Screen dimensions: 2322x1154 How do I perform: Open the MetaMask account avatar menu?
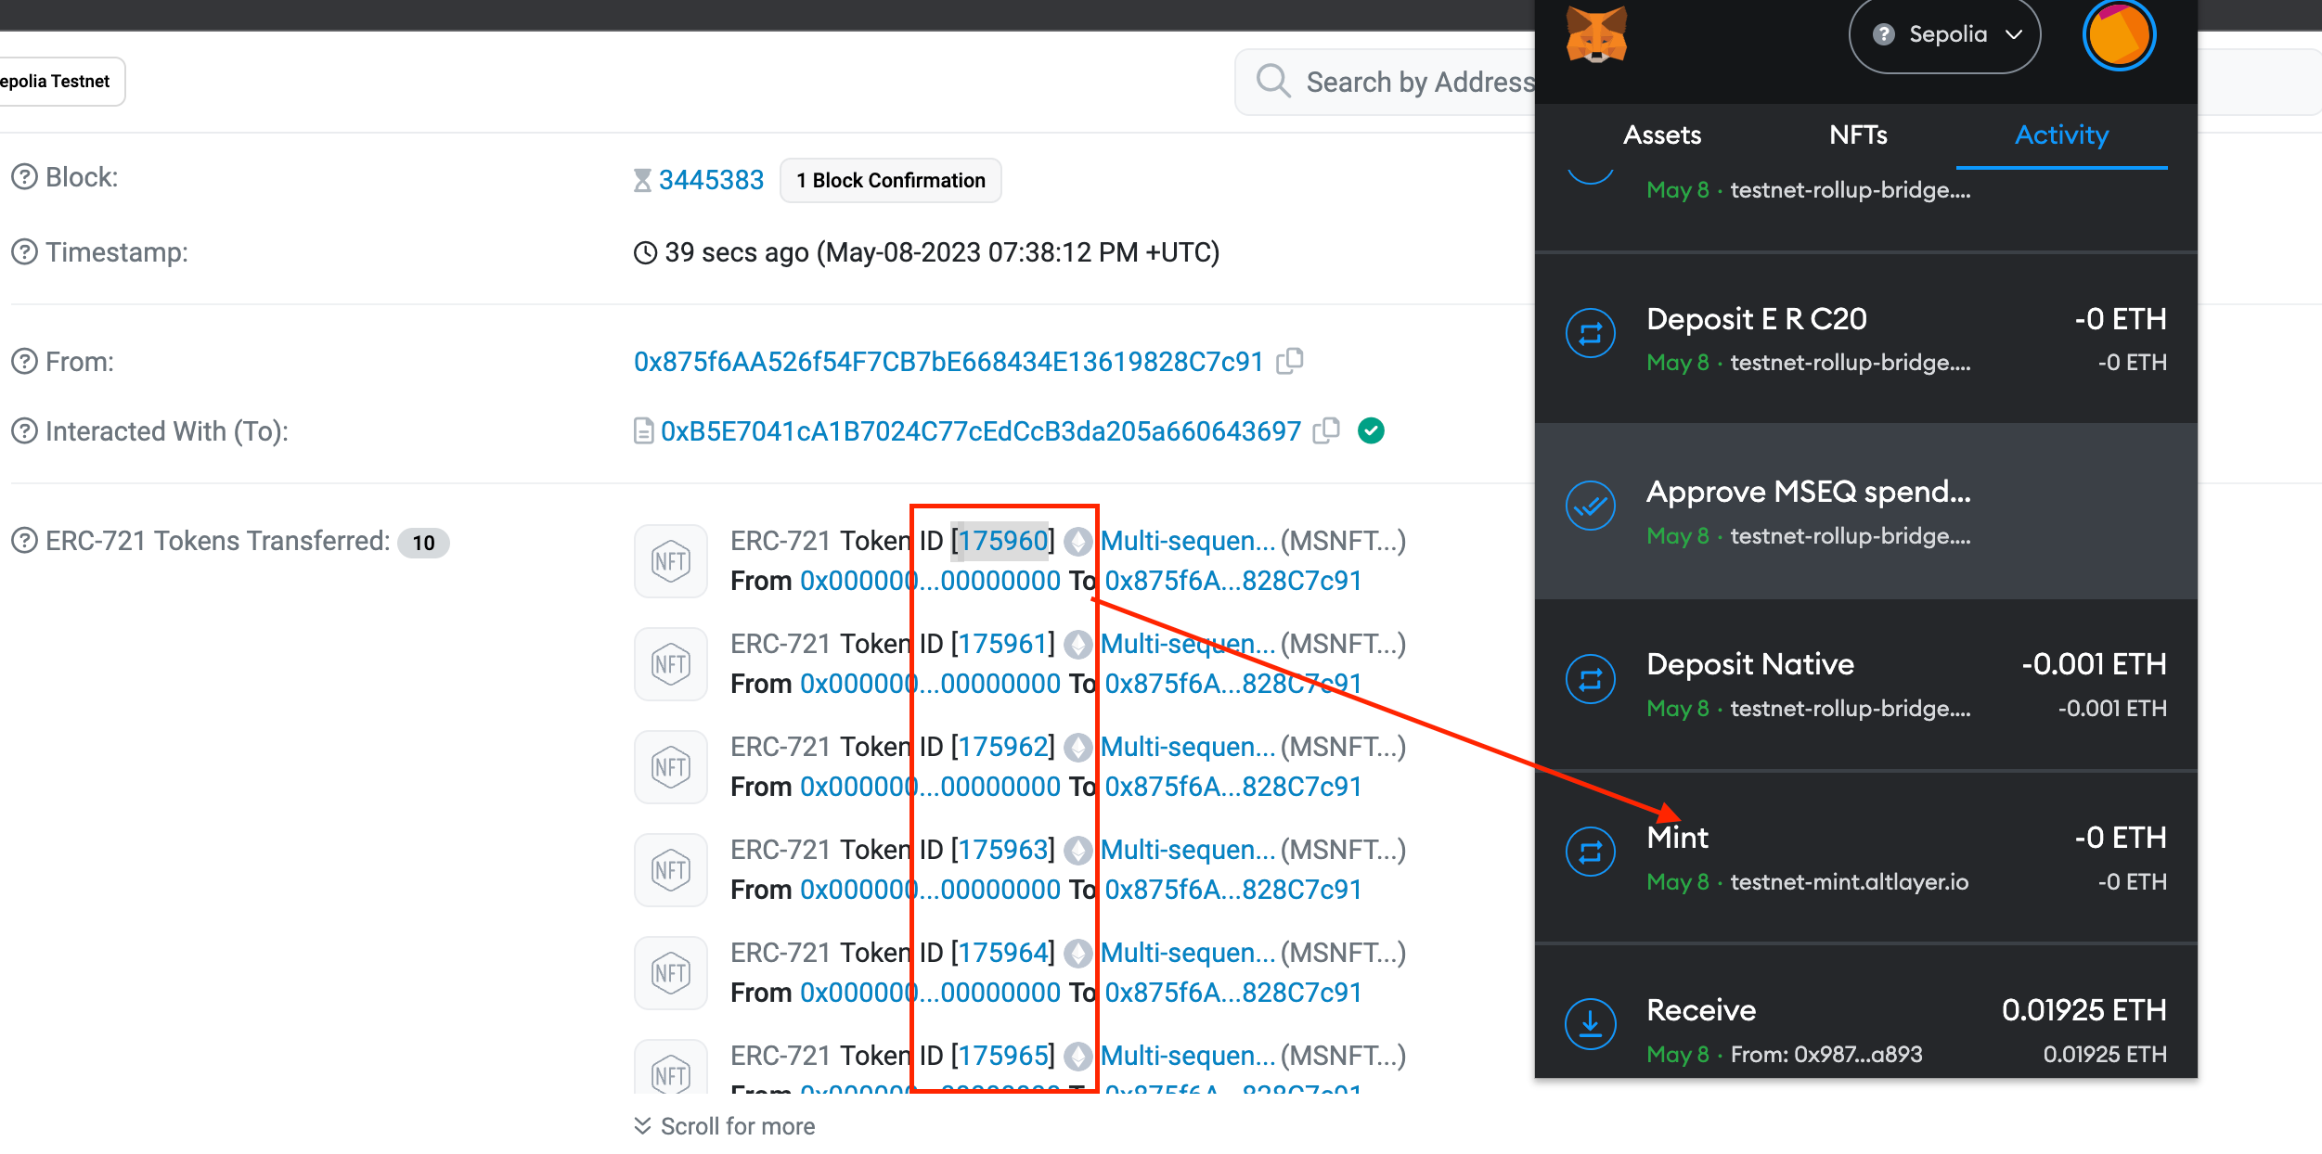coord(2119,36)
